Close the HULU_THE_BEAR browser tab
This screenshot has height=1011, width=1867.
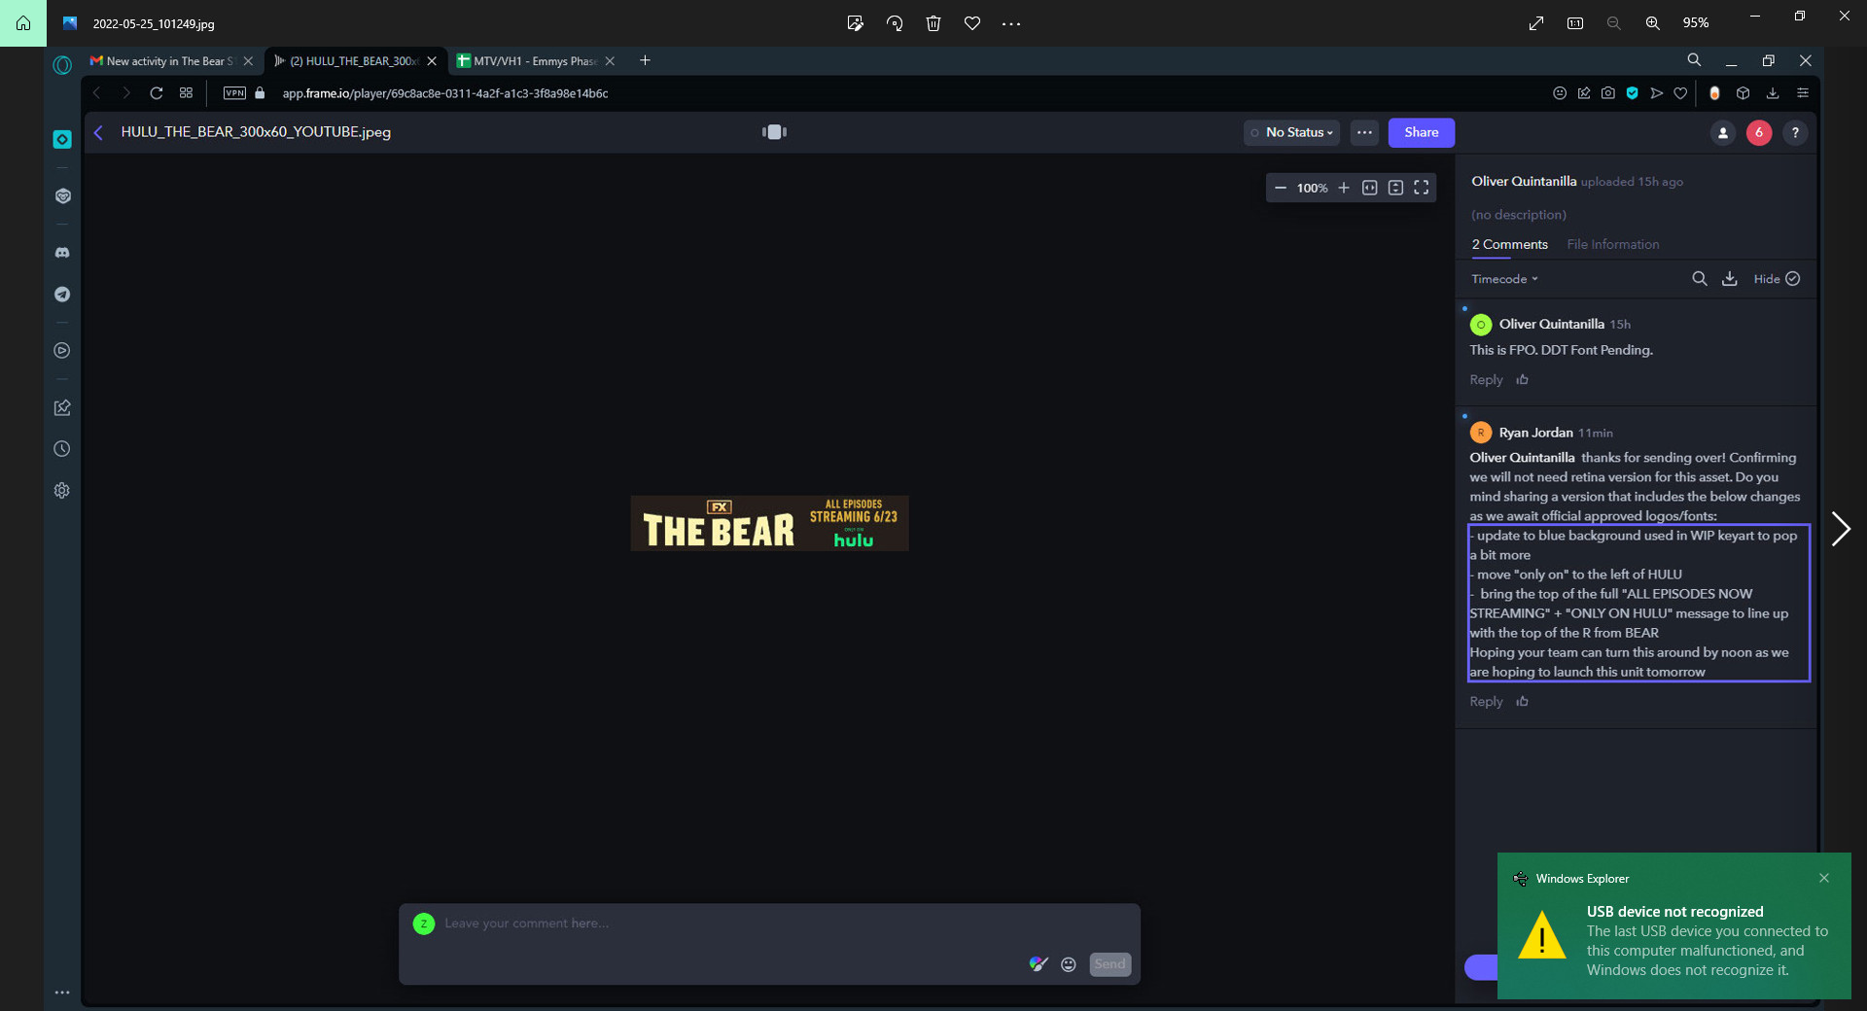point(432,61)
